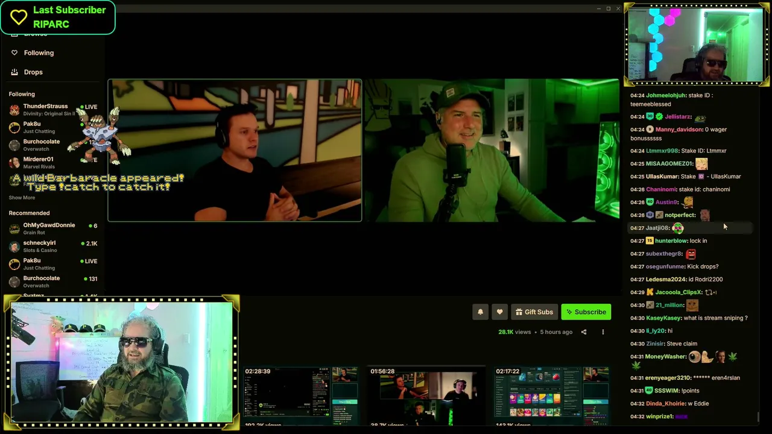
Task: Click username MoneyWasher in chat
Action: [x=666, y=356]
